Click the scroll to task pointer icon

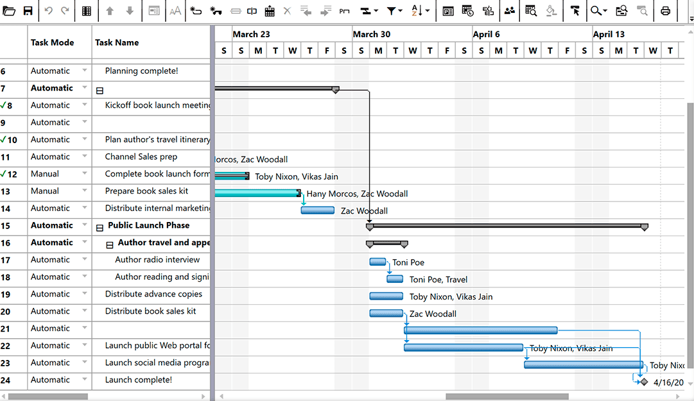[x=575, y=11]
